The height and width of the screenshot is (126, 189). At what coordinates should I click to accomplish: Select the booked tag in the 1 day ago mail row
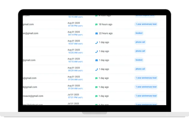tap(139, 60)
